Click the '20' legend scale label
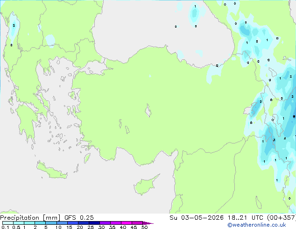 tap(80, 227)
